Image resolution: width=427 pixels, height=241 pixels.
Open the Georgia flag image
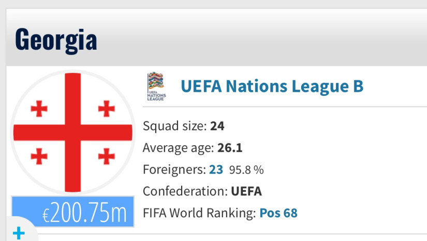point(72,133)
